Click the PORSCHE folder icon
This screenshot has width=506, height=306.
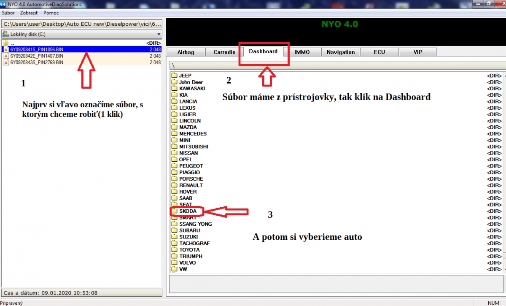coord(174,179)
